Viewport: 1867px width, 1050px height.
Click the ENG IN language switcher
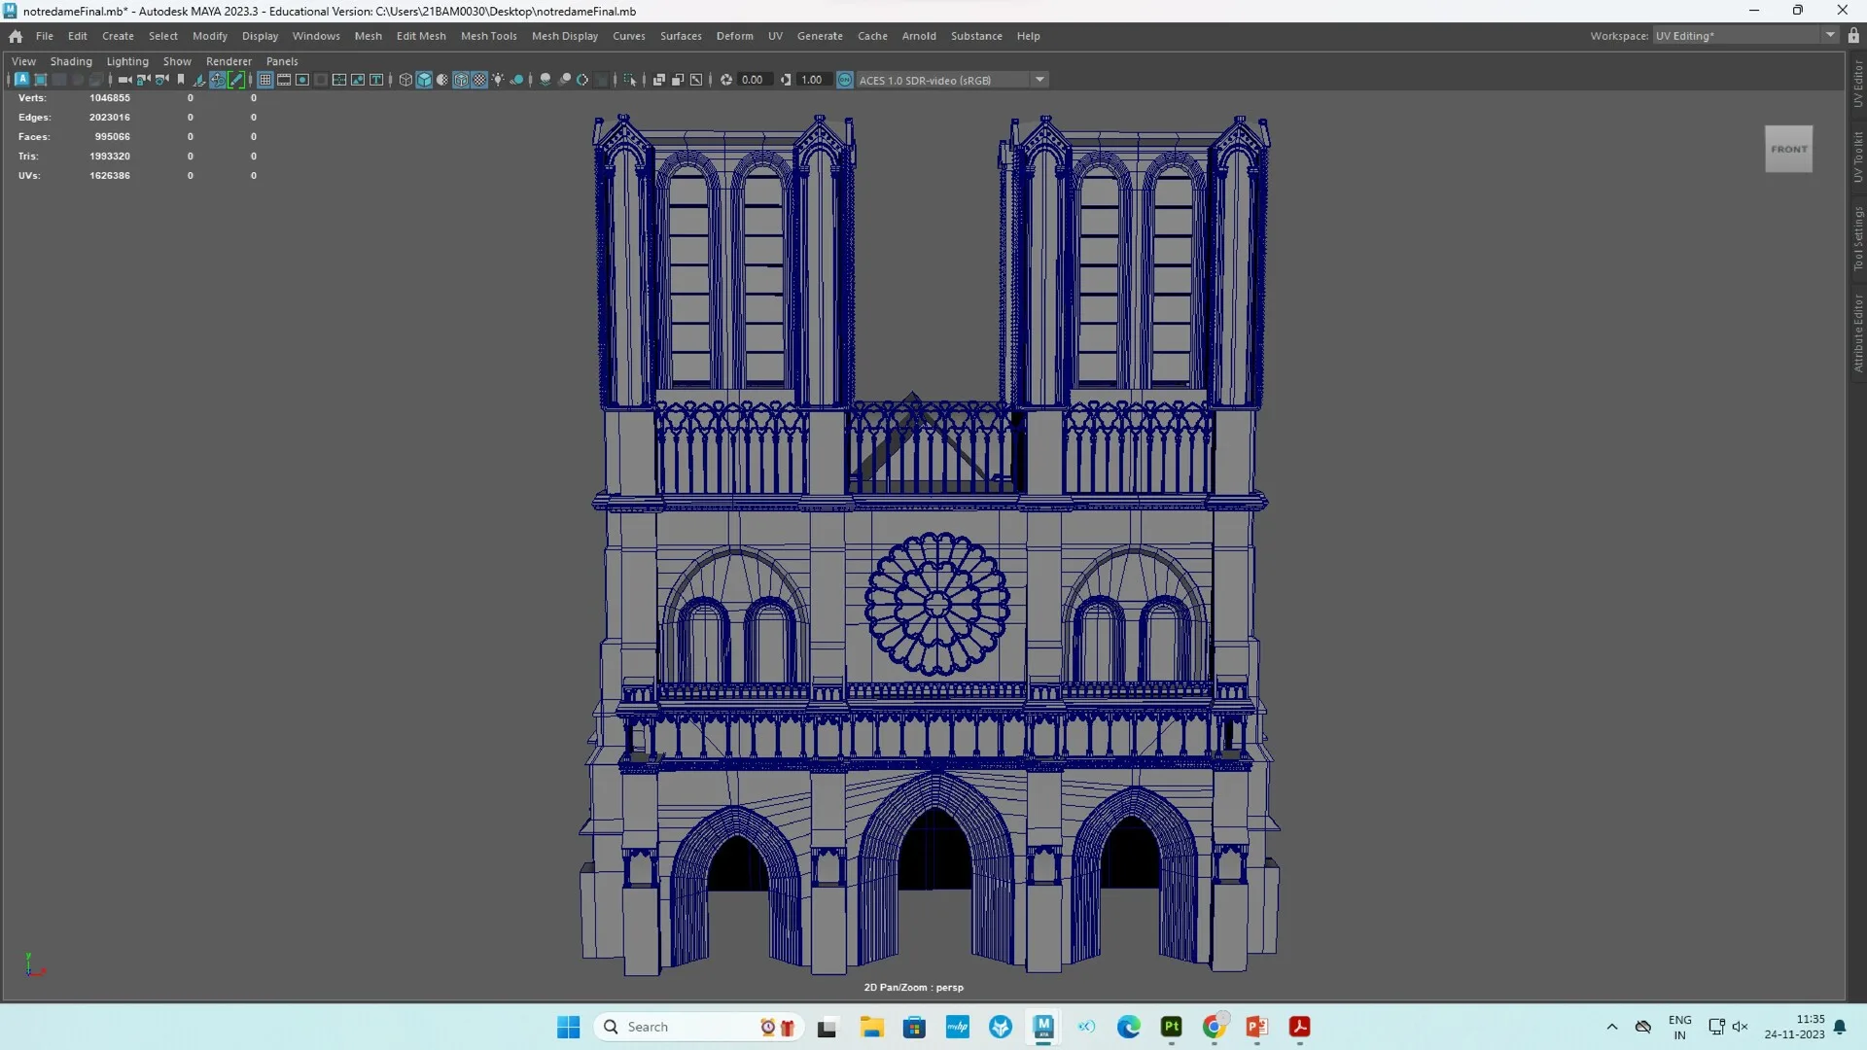[x=1679, y=1027]
